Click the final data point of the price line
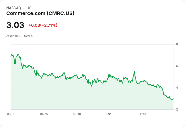 tap(173, 99)
